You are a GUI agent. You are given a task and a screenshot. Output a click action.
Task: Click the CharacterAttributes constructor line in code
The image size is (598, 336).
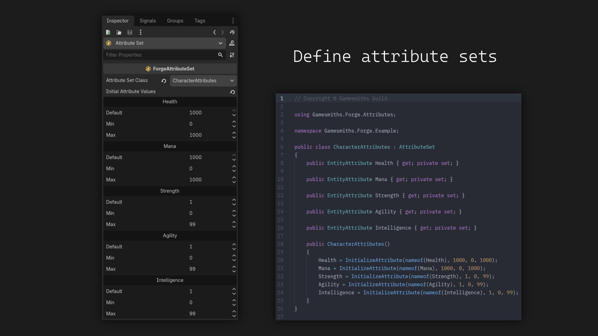(x=348, y=244)
